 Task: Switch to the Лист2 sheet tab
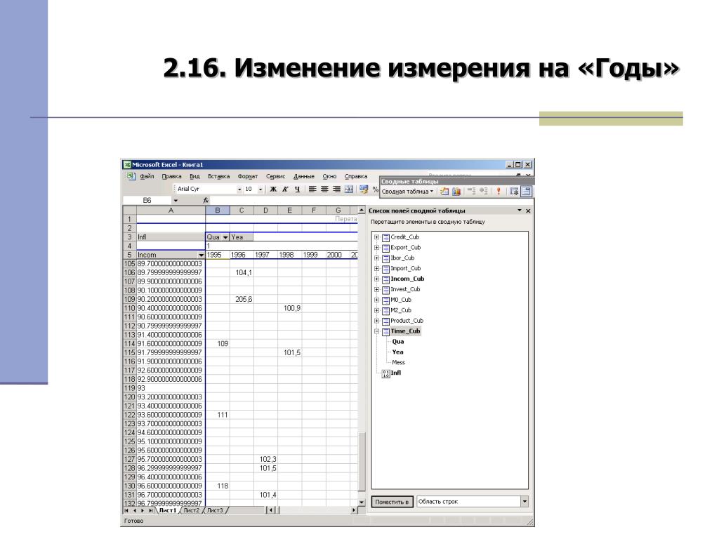pos(191,510)
